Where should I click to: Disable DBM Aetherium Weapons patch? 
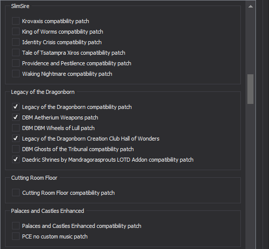pos(16,117)
